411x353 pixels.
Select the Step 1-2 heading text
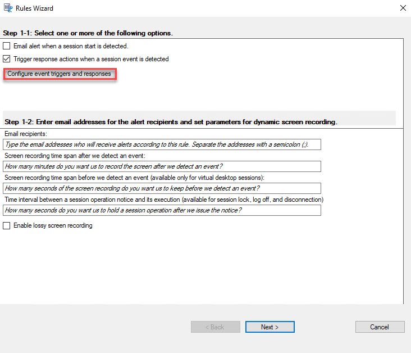(171, 122)
